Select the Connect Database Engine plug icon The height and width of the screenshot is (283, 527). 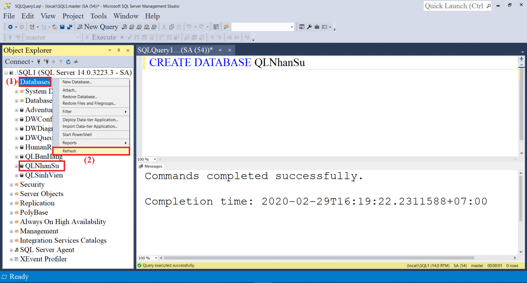(x=39, y=62)
